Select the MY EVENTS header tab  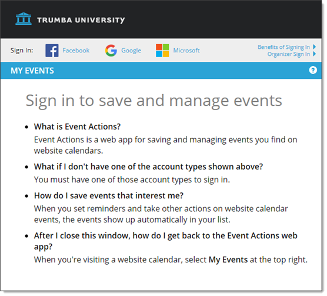32,71
